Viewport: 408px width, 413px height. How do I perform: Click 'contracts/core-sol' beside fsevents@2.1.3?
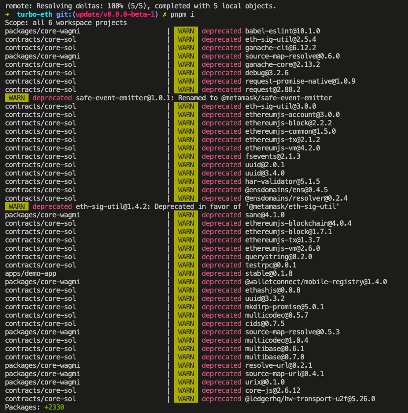(x=40, y=156)
